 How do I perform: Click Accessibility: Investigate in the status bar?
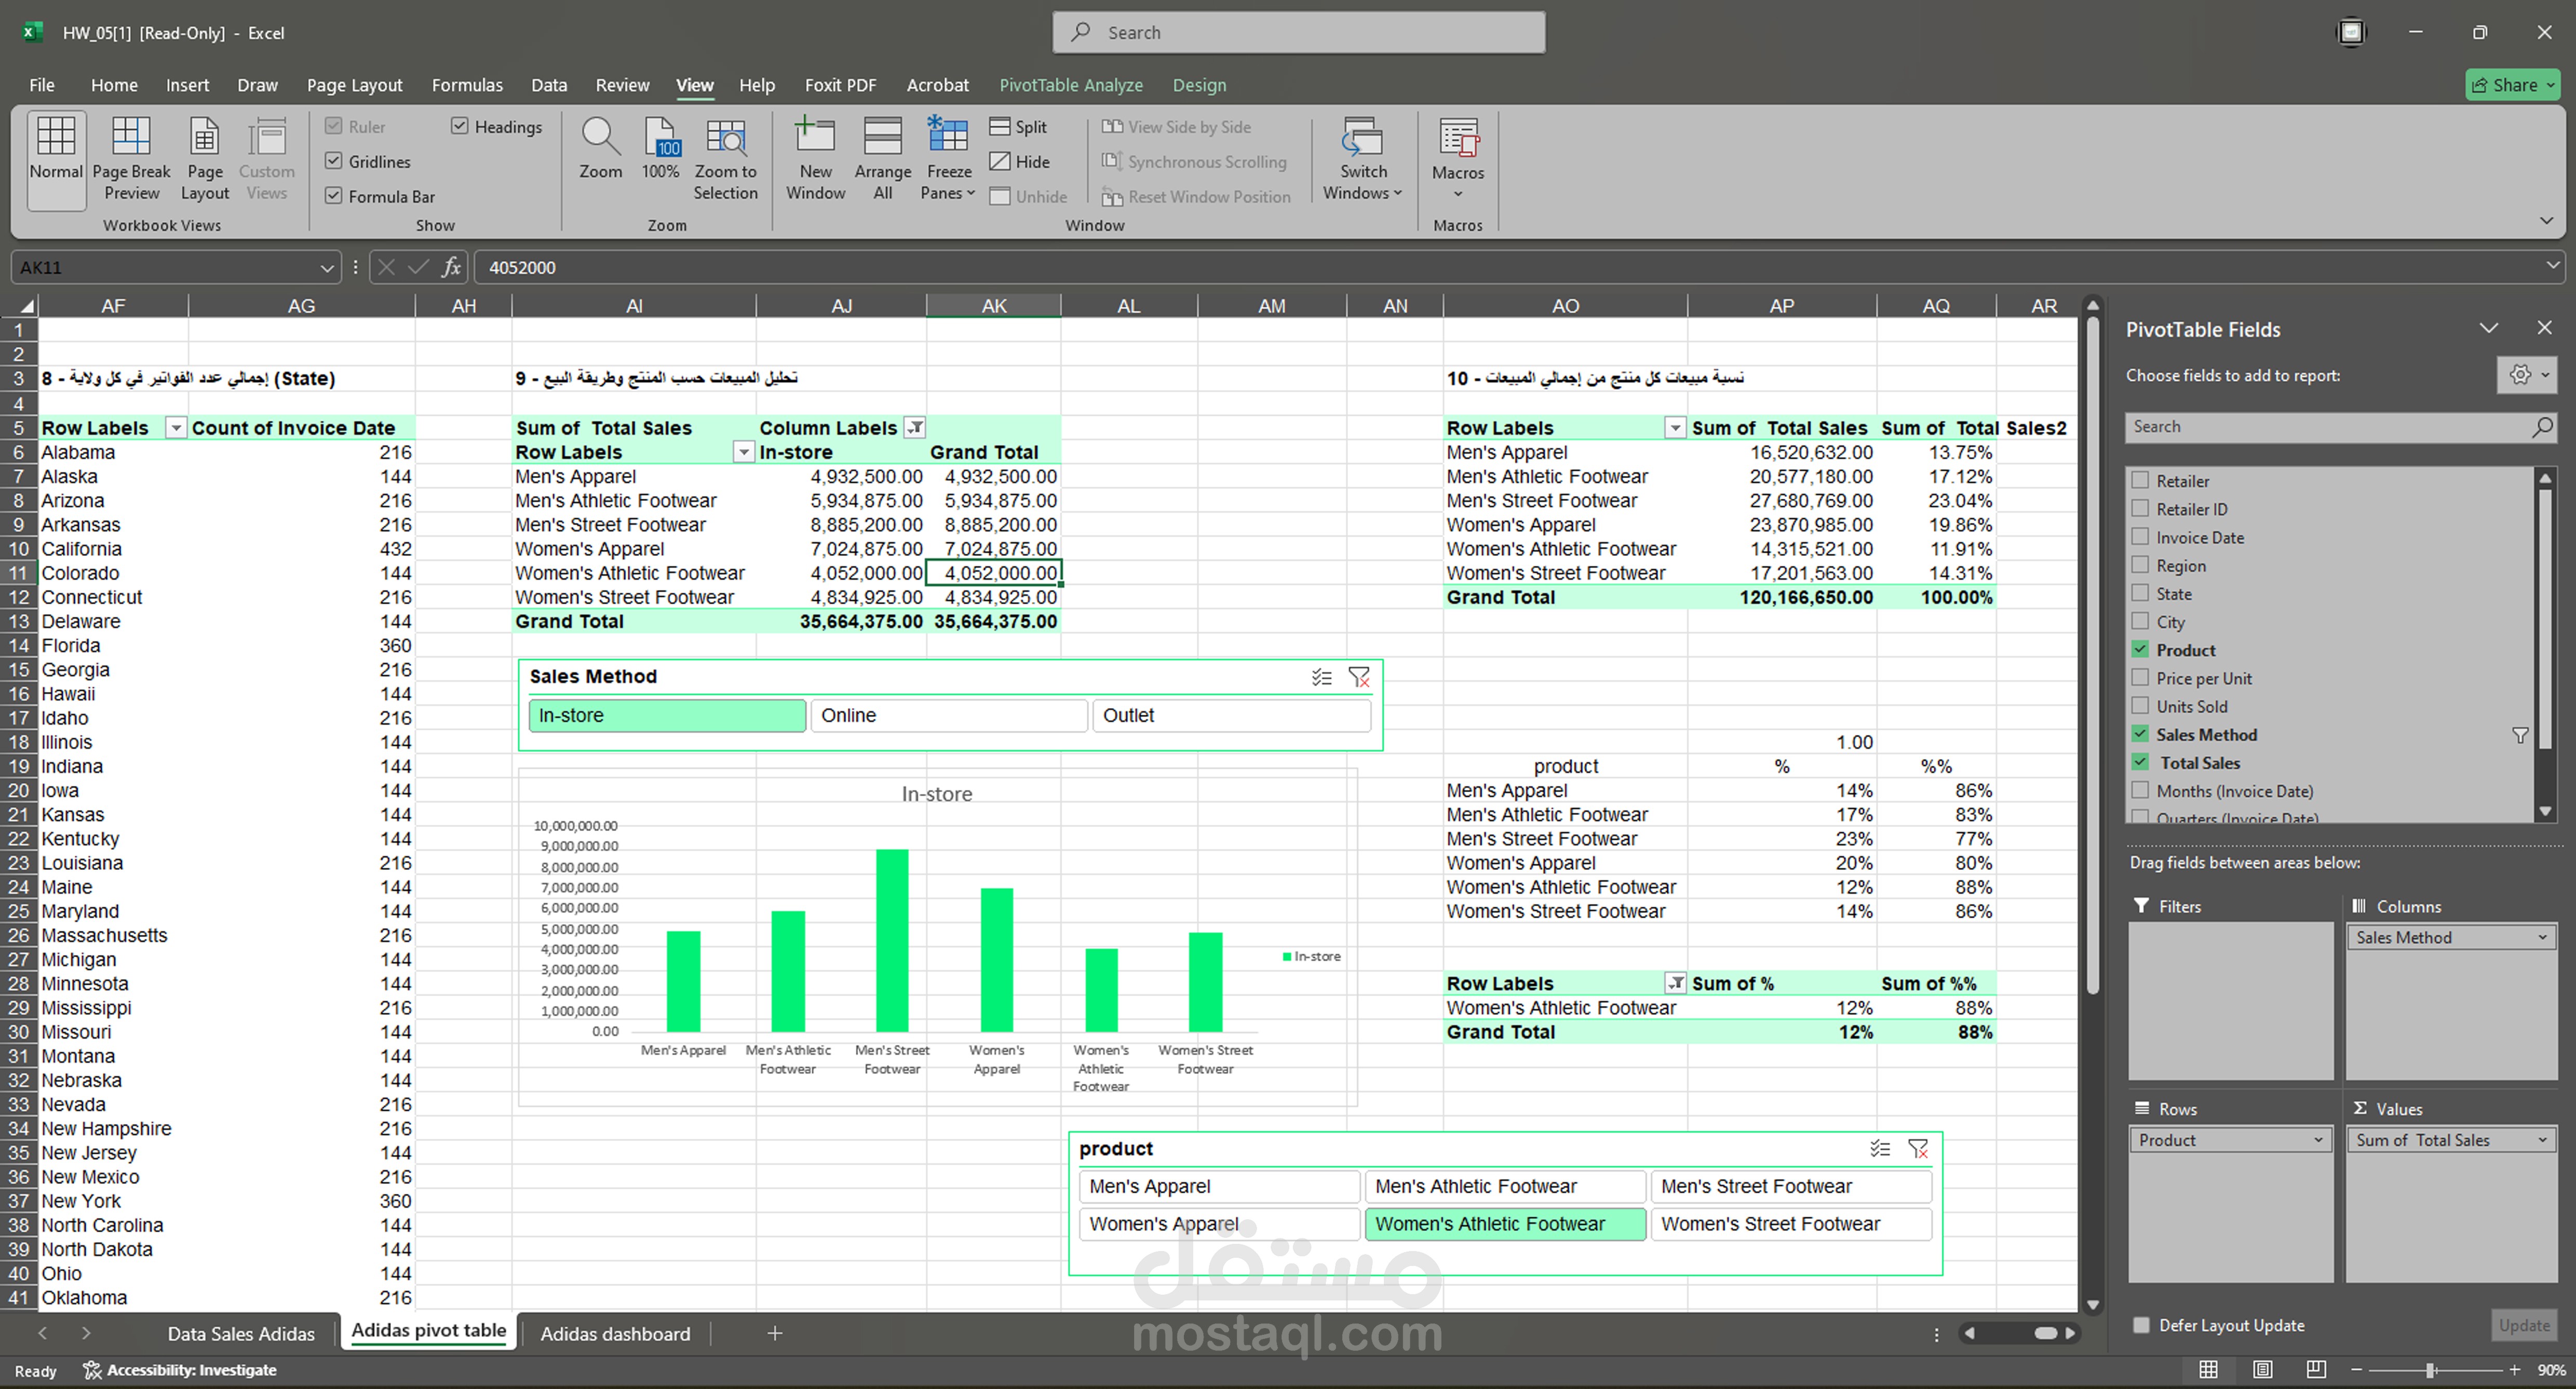click(180, 1370)
